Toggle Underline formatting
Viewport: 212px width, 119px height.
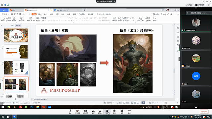[54, 20]
